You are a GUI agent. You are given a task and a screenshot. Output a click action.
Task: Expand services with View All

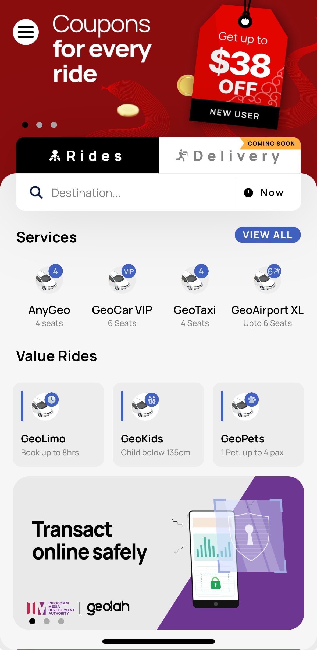pos(268,235)
